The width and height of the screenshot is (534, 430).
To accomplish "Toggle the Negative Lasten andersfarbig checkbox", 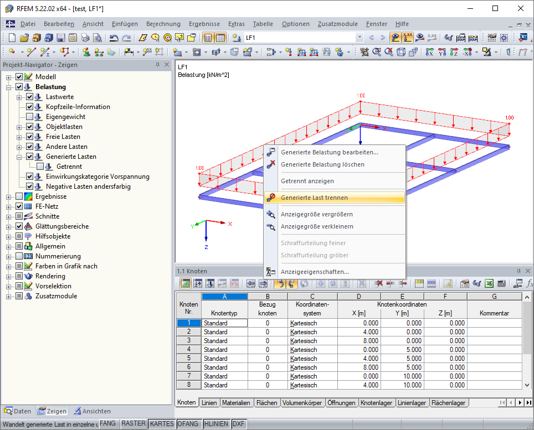I will tap(29, 186).
